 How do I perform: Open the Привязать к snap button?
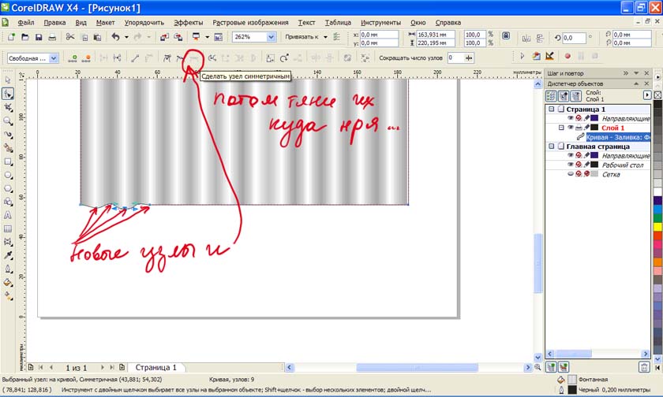tap(305, 37)
